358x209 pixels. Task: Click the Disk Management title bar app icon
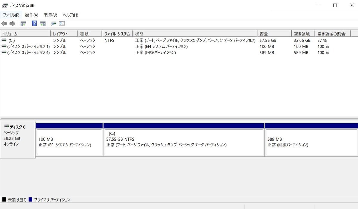5,5
